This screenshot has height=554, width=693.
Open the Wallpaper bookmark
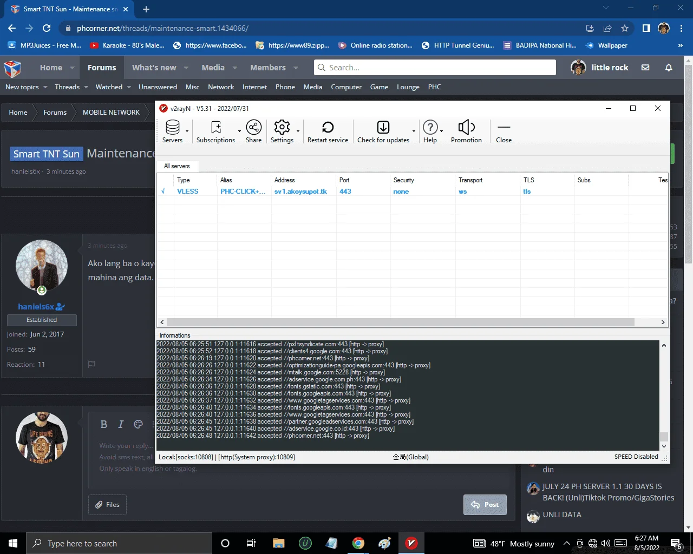pos(607,45)
